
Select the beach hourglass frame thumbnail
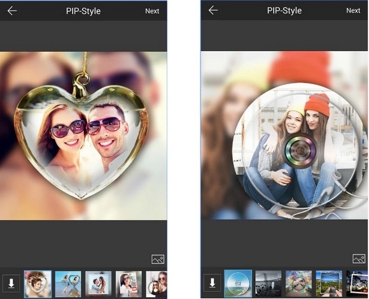coord(68,284)
